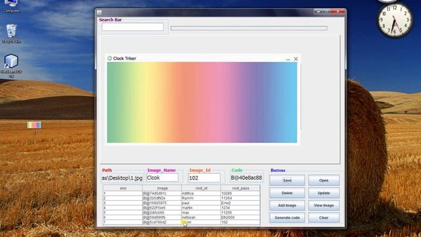Click the Generate code button
This screenshot has height=237, width=421.
tap(287, 218)
